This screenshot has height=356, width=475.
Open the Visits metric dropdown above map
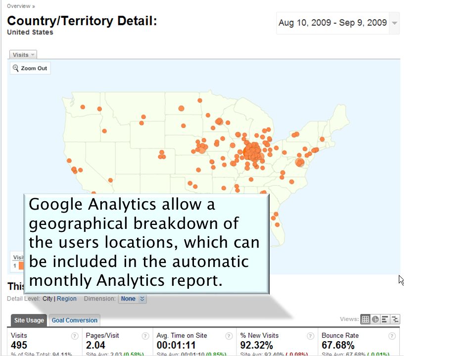[23, 55]
